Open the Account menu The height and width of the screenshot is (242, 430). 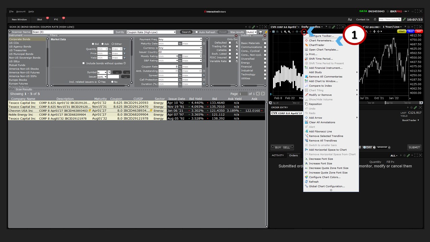21,11
